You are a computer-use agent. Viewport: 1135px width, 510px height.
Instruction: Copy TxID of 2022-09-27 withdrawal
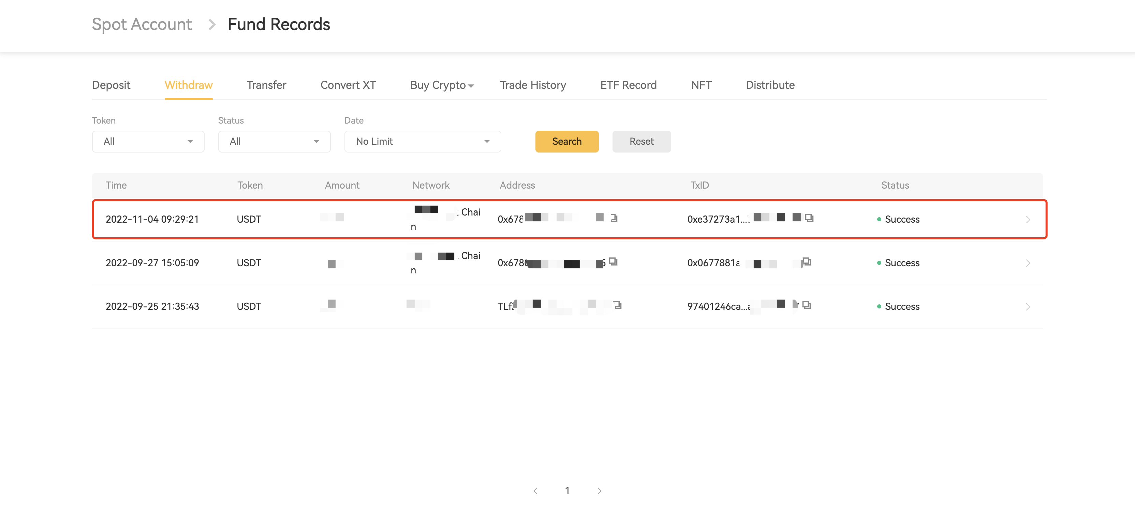(806, 262)
